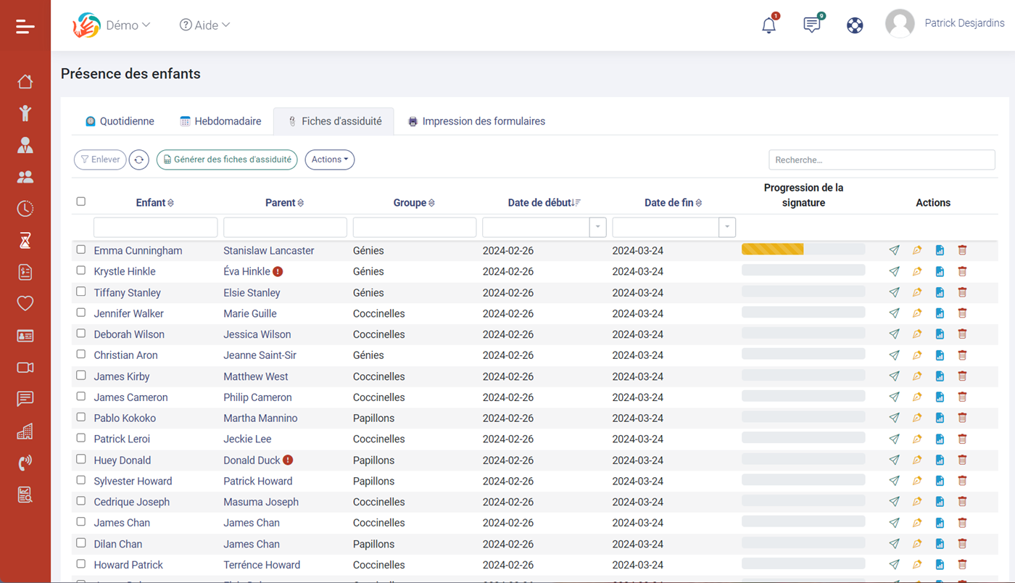Screen dimensions: 1015x583
Task: Open the Date de début filter dropdown arrow
Action: click(598, 227)
